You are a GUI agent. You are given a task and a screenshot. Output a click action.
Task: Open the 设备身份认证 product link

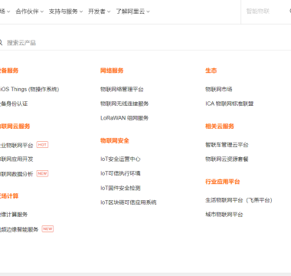tap(14, 103)
